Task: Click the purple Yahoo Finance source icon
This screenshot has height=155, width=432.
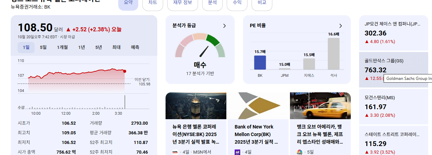Action: 237,152
